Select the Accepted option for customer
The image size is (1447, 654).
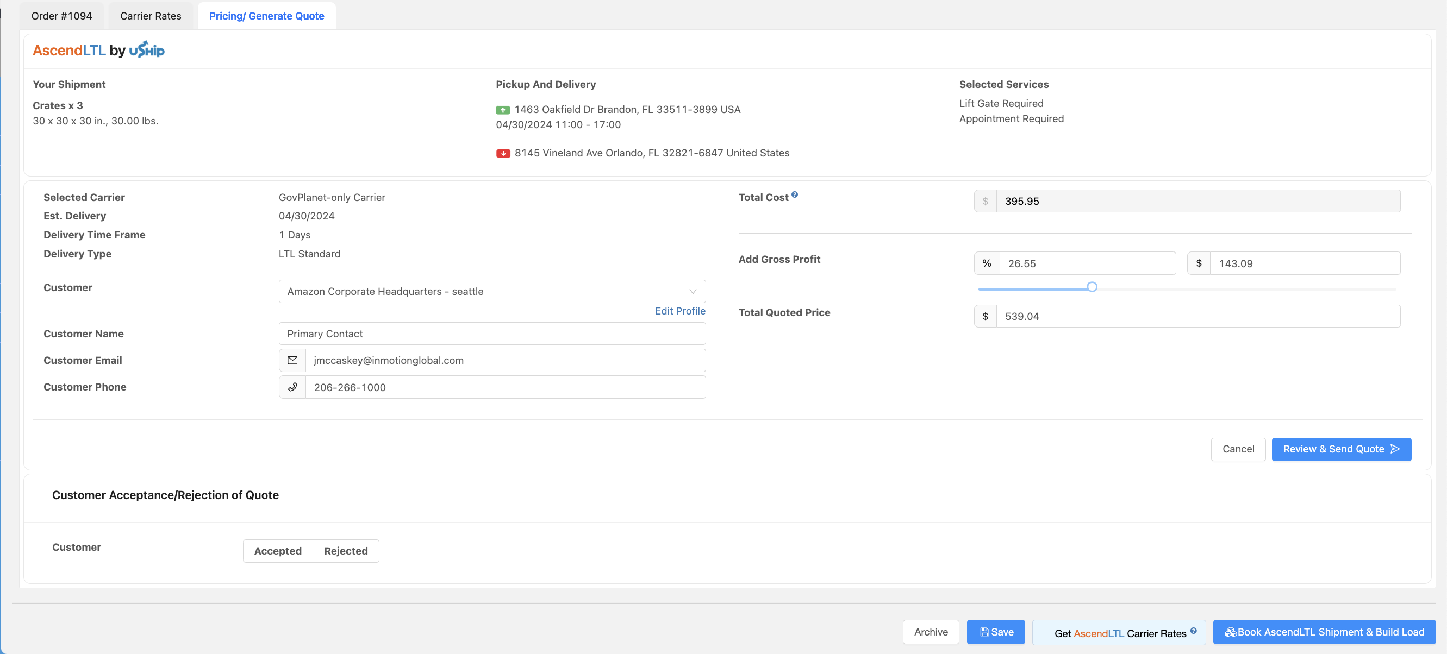(x=277, y=551)
